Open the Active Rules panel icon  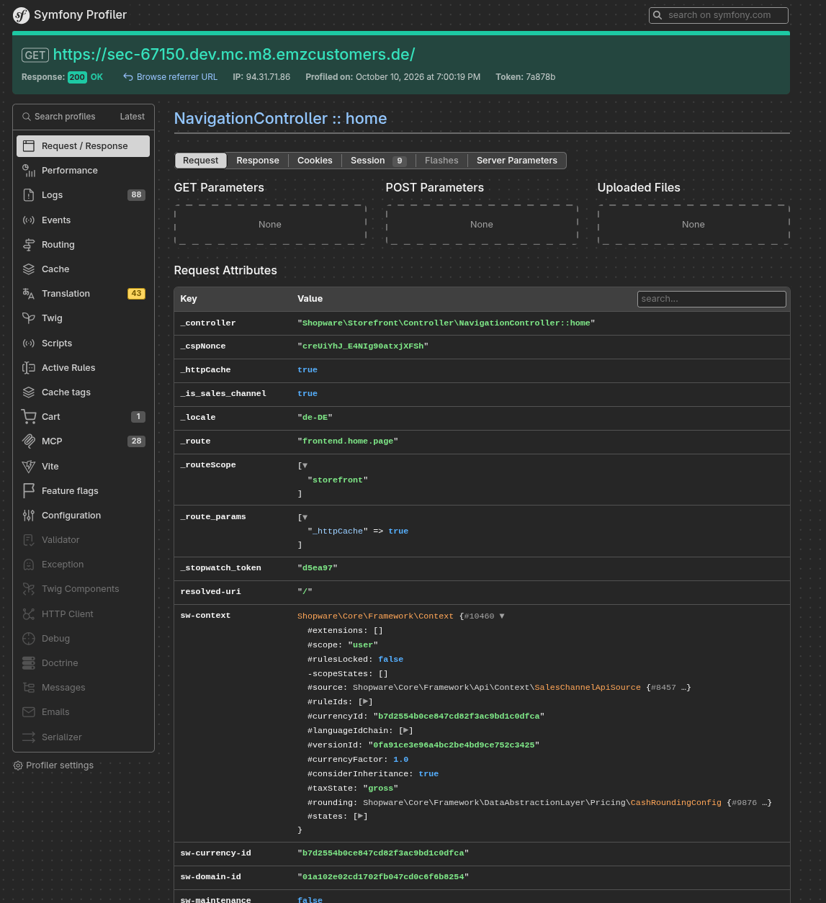(x=29, y=368)
